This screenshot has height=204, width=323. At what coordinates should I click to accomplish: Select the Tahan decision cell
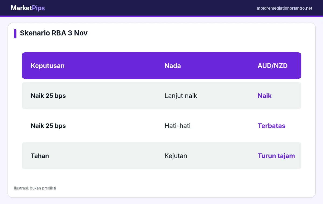40,156
